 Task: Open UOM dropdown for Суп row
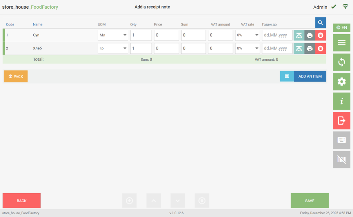click(113, 35)
